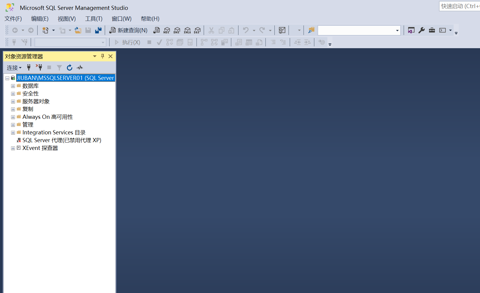Viewport: 480px width, 293px height.
Task: Open the new project dropdown arrow
Action: [53, 30]
